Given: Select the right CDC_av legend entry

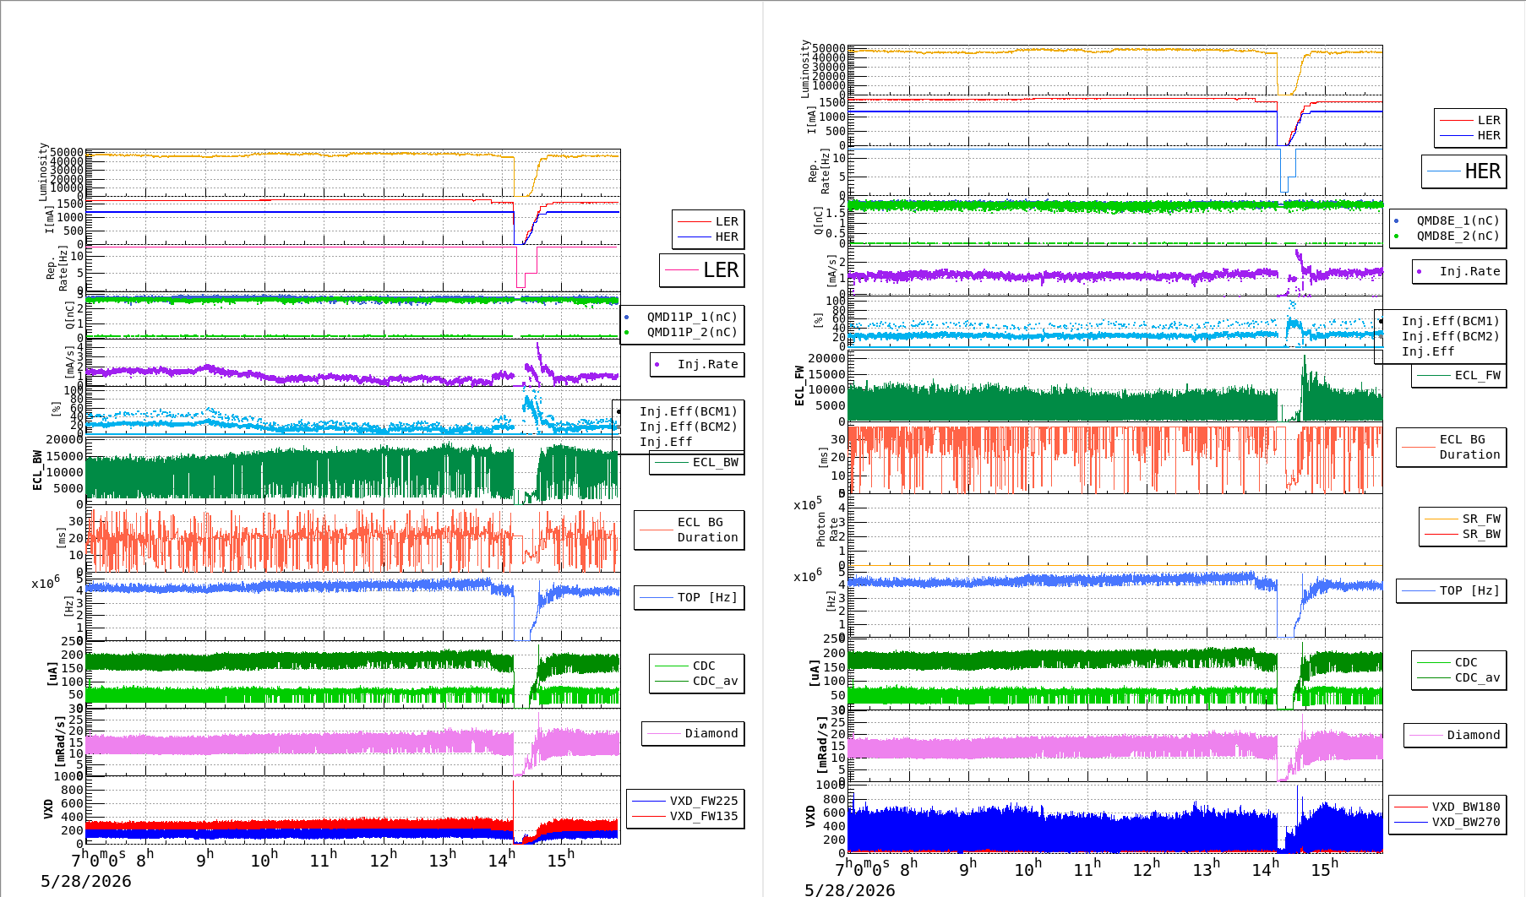Looking at the screenshot, I should 1459,677.
